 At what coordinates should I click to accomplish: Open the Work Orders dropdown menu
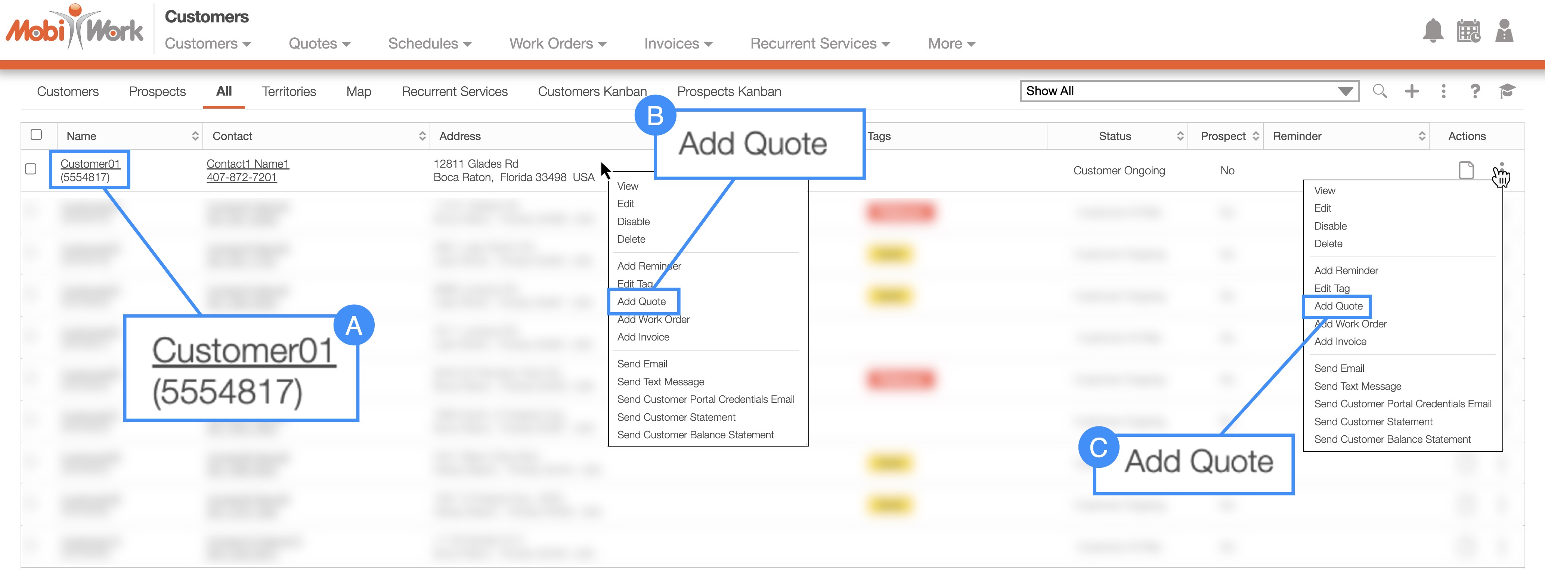(557, 44)
